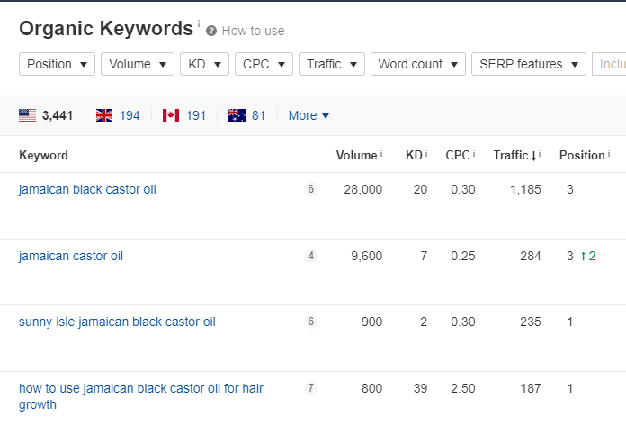Image resolution: width=626 pixels, height=435 pixels.
Task: Sort by KD column header
Action: point(414,155)
